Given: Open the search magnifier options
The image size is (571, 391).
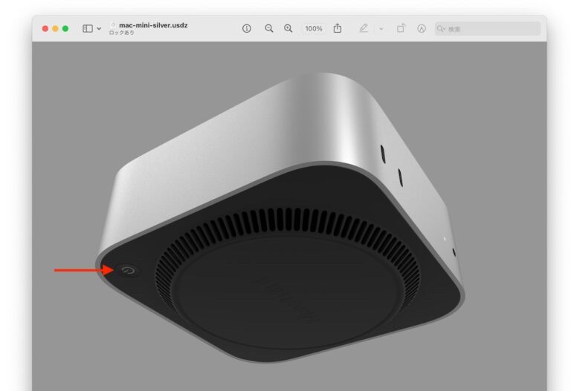Looking at the screenshot, I should click(441, 28).
